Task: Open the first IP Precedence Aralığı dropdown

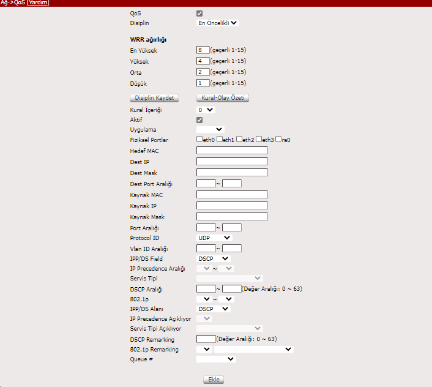Action: [x=204, y=268]
